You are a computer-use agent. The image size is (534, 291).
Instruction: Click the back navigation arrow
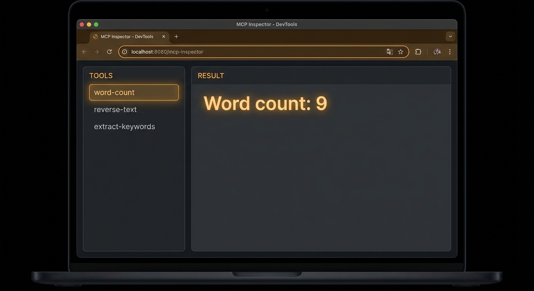[x=84, y=52]
